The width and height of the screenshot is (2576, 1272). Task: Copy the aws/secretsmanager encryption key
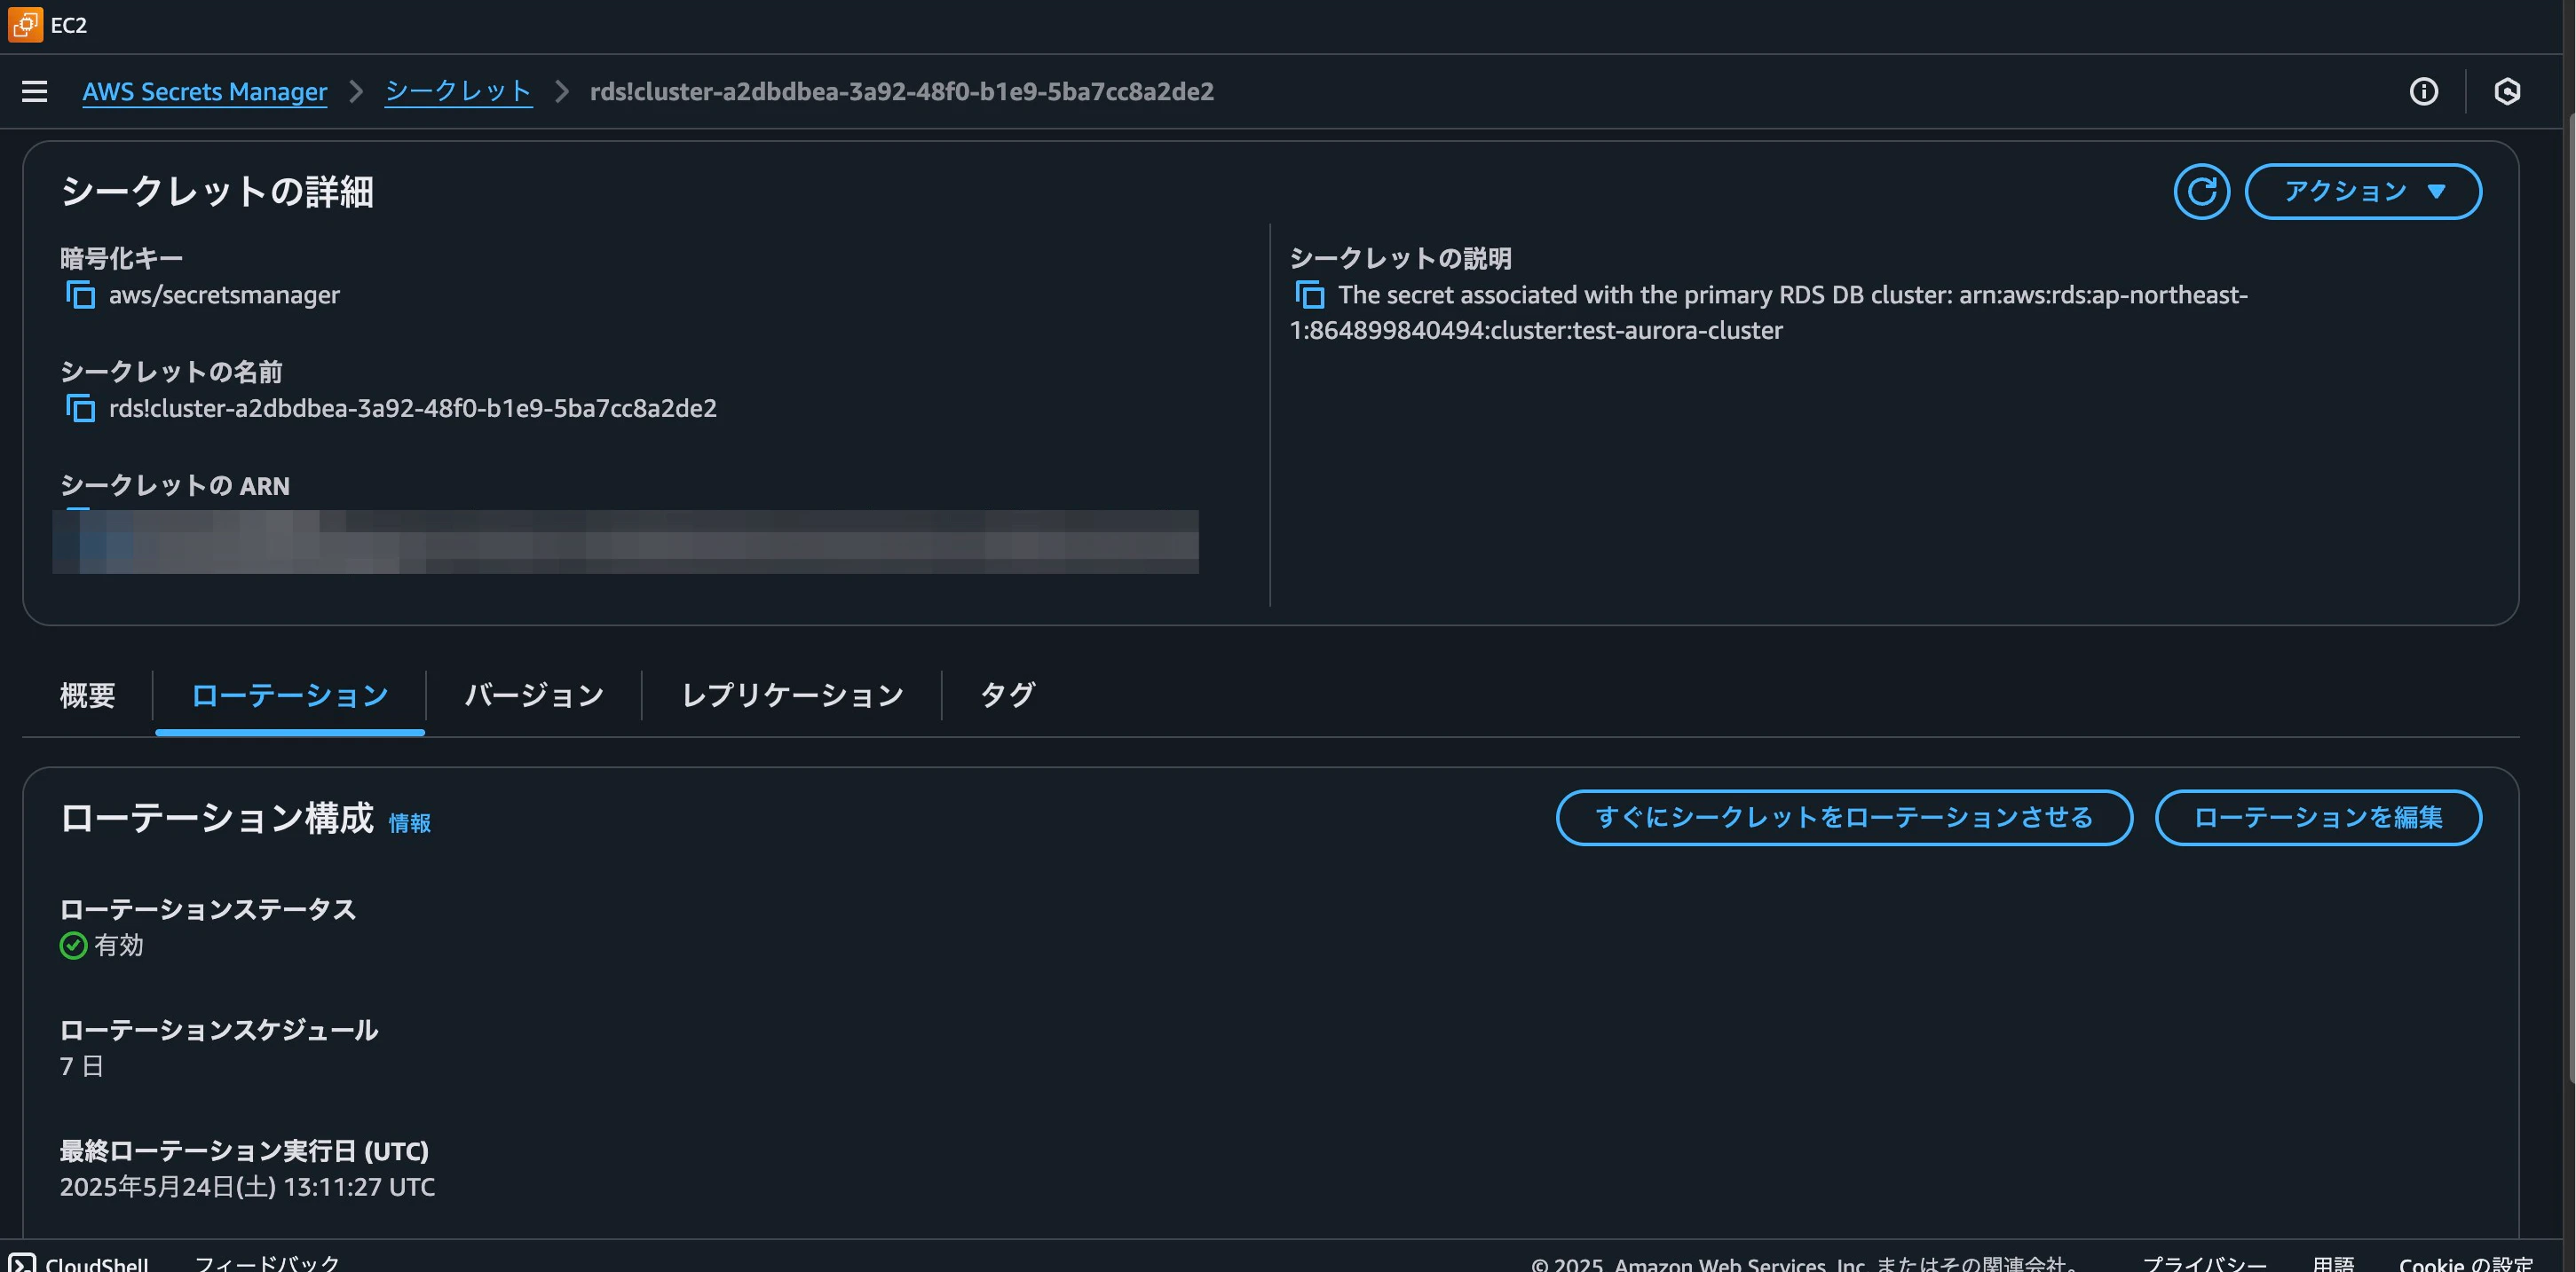click(x=80, y=294)
